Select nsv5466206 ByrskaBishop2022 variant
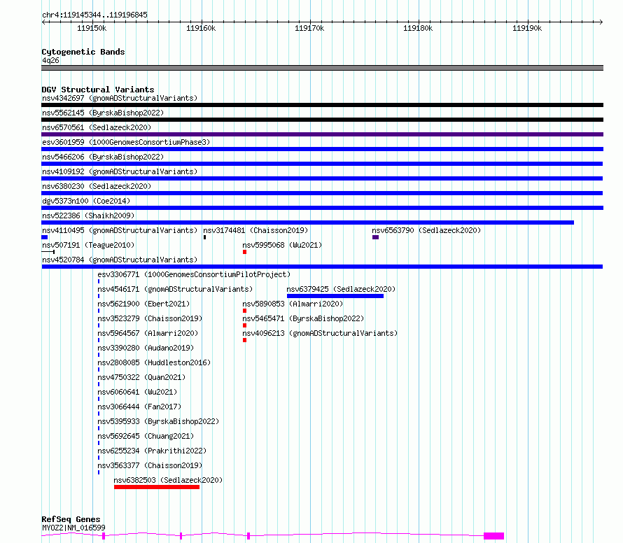The width and height of the screenshot is (623, 543). (x=103, y=157)
